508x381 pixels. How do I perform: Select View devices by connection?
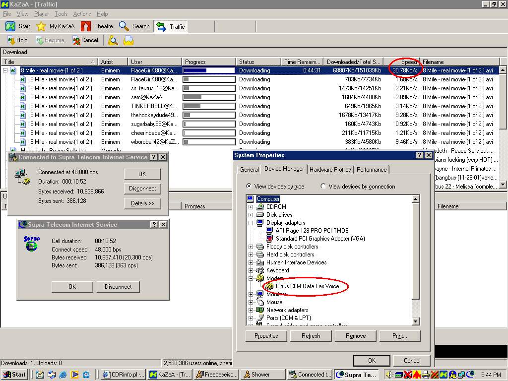click(323, 187)
